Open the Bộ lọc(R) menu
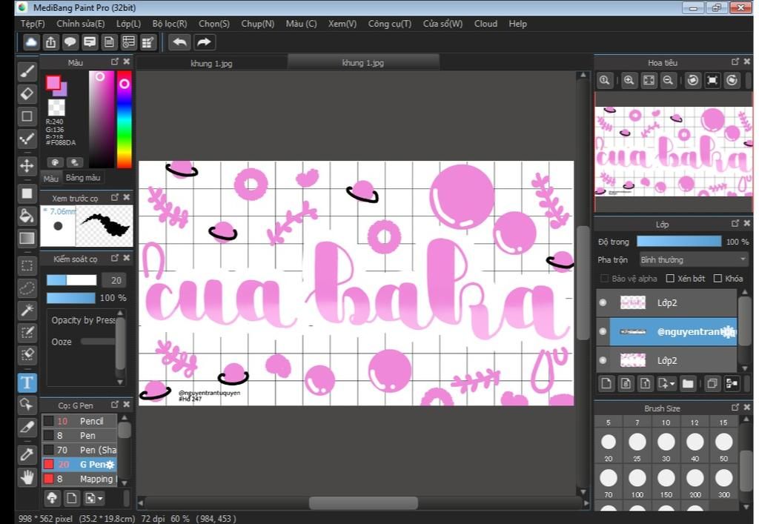The height and width of the screenshot is (524, 759). (169, 24)
